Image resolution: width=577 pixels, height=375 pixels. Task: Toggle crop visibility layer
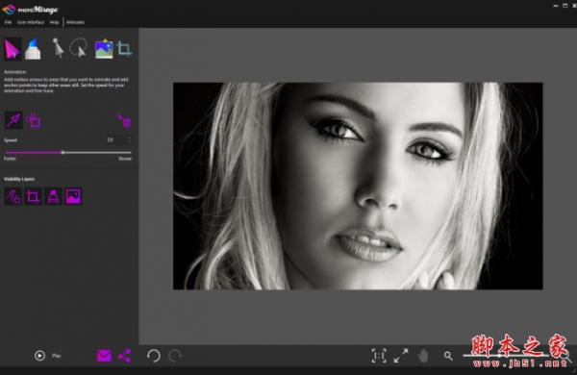[x=33, y=196]
